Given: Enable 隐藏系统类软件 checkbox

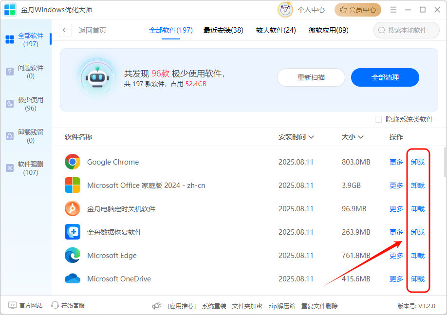Looking at the screenshot, I should point(378,119).
